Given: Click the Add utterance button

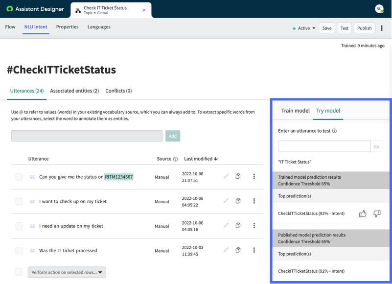Looking at the screenshot, I should click(x=173, y=136).
